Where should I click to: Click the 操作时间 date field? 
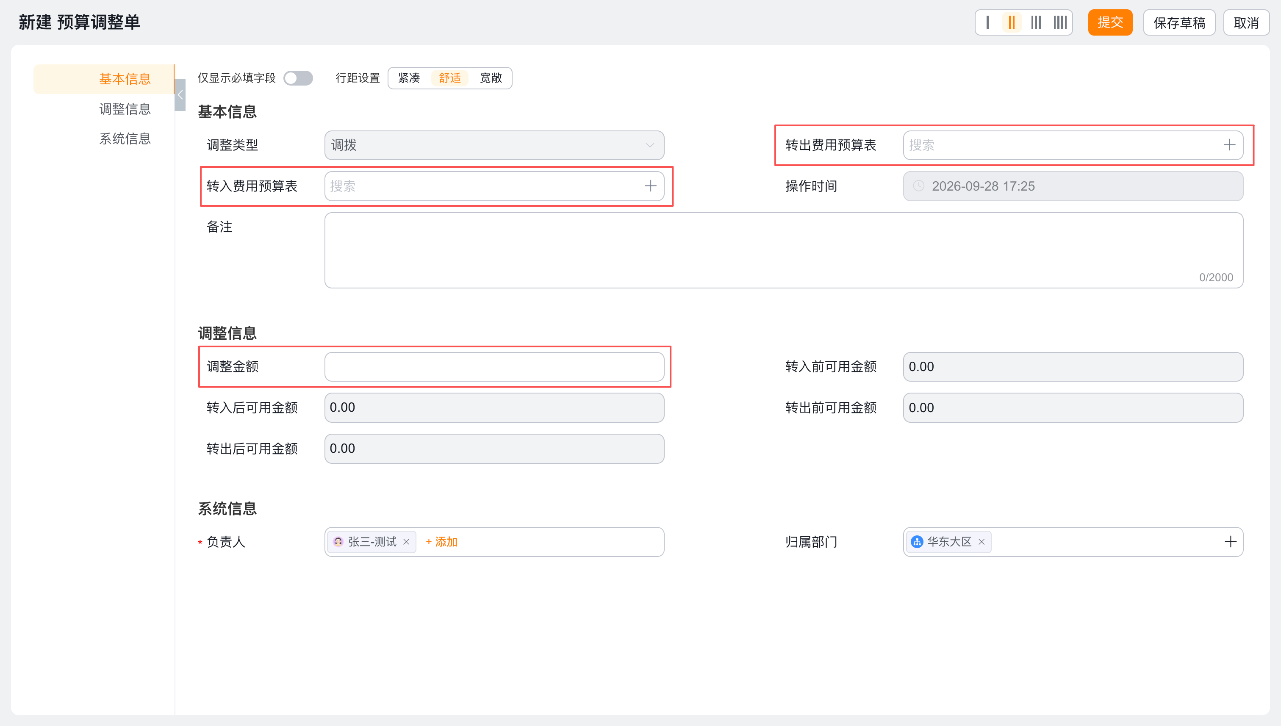1073,186
